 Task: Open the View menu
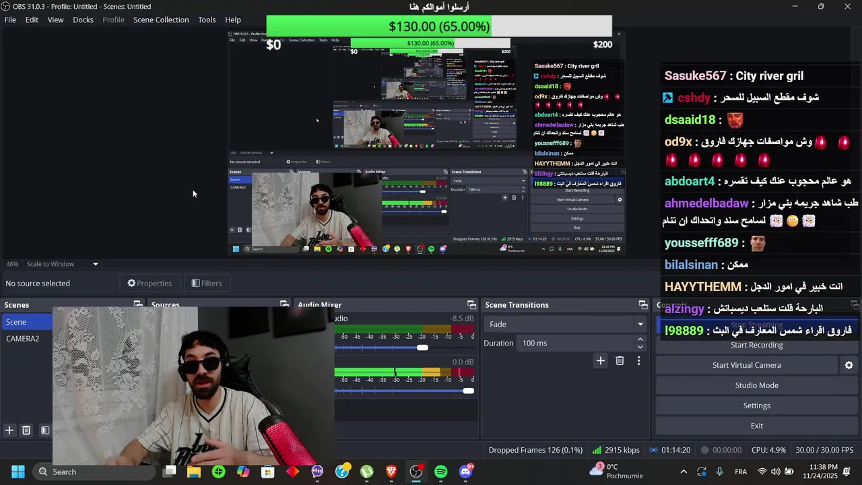coord(55,20)
